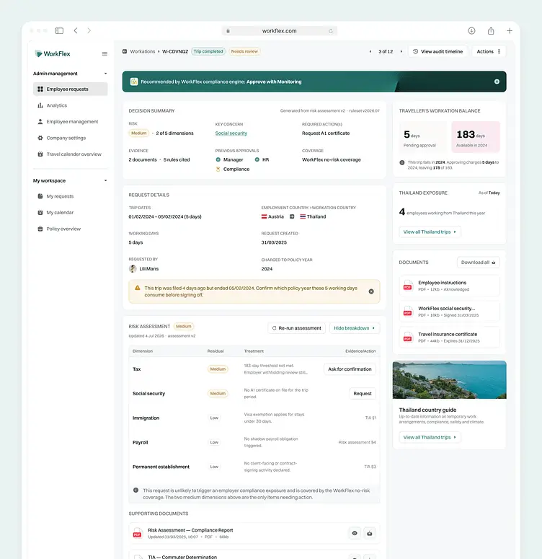This screenshot has height=559, width=542.
Task: Preview Risk Assessment Compliance Report with eye icon
Action: [355, 533]
